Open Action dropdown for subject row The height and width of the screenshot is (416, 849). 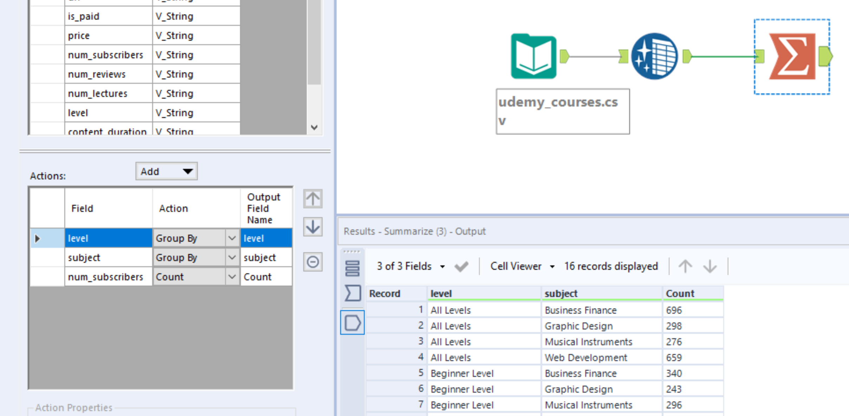pos(232,258)
